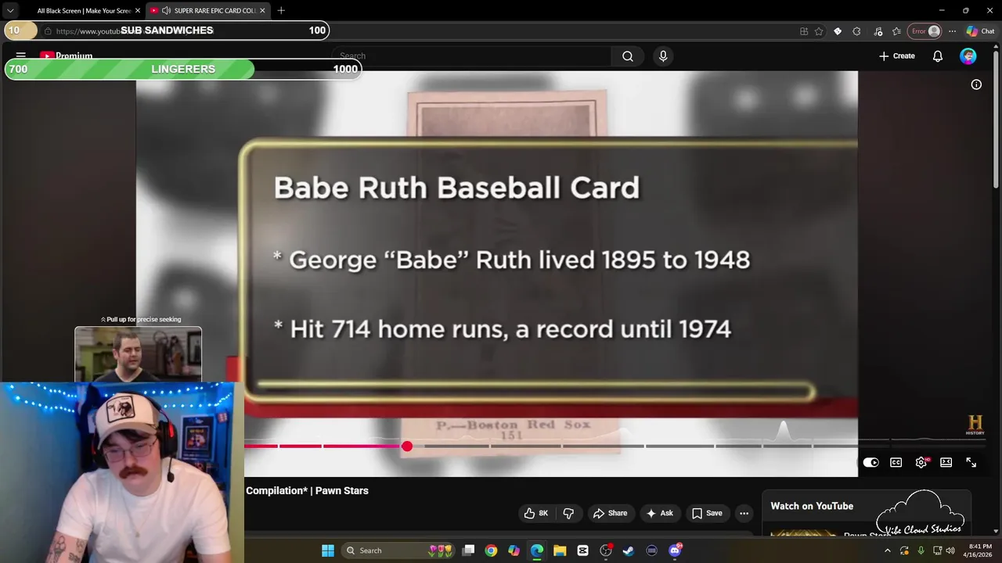Open more actions three-dot menu below video
The image size is (1002, 563).
[x=744, y=513]
